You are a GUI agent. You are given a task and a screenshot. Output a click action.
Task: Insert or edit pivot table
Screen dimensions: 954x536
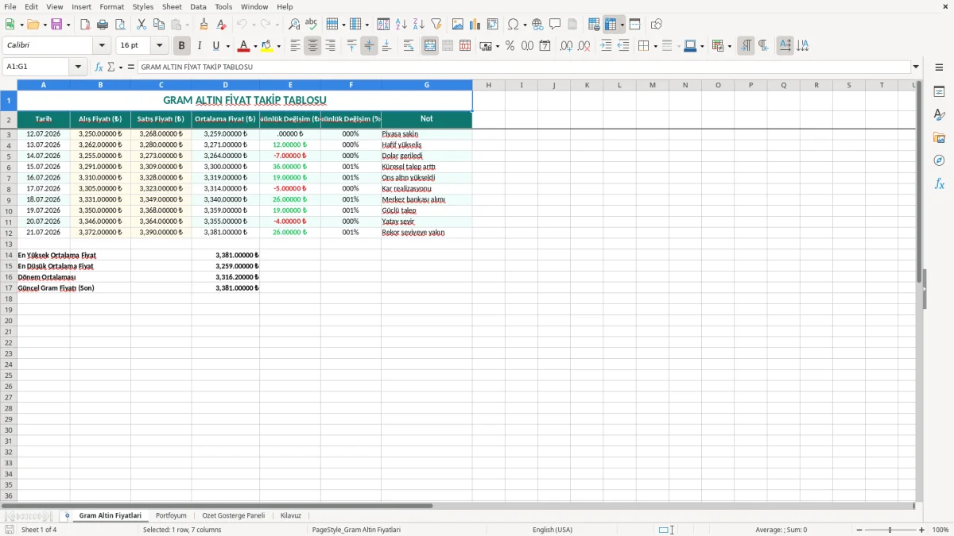point(493,25)
